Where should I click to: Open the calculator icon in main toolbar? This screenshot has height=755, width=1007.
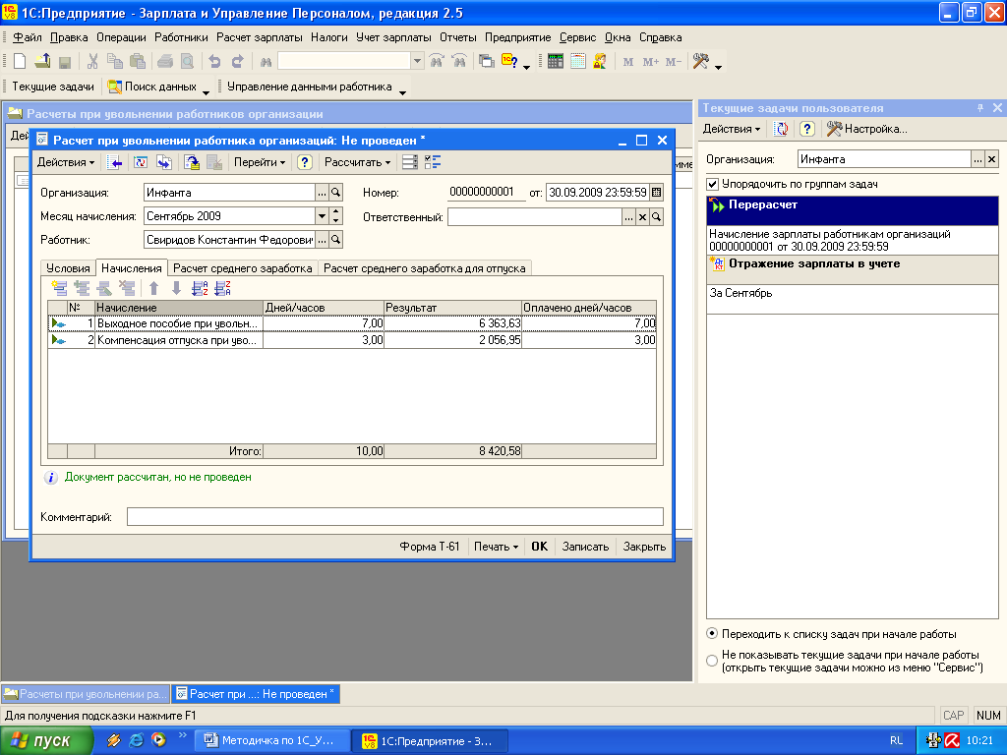pyautogui.click(x=556, y=62)
